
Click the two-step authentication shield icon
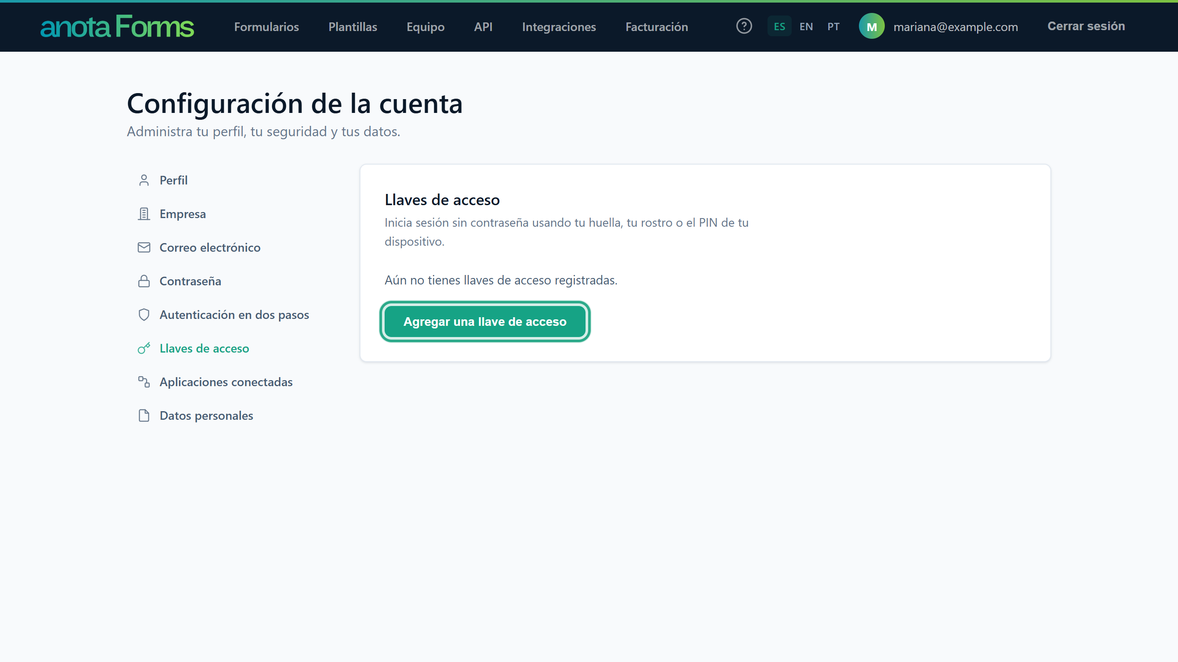[x=144, y=315]
